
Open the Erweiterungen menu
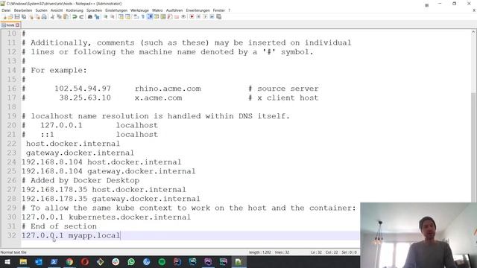point(198,10)
